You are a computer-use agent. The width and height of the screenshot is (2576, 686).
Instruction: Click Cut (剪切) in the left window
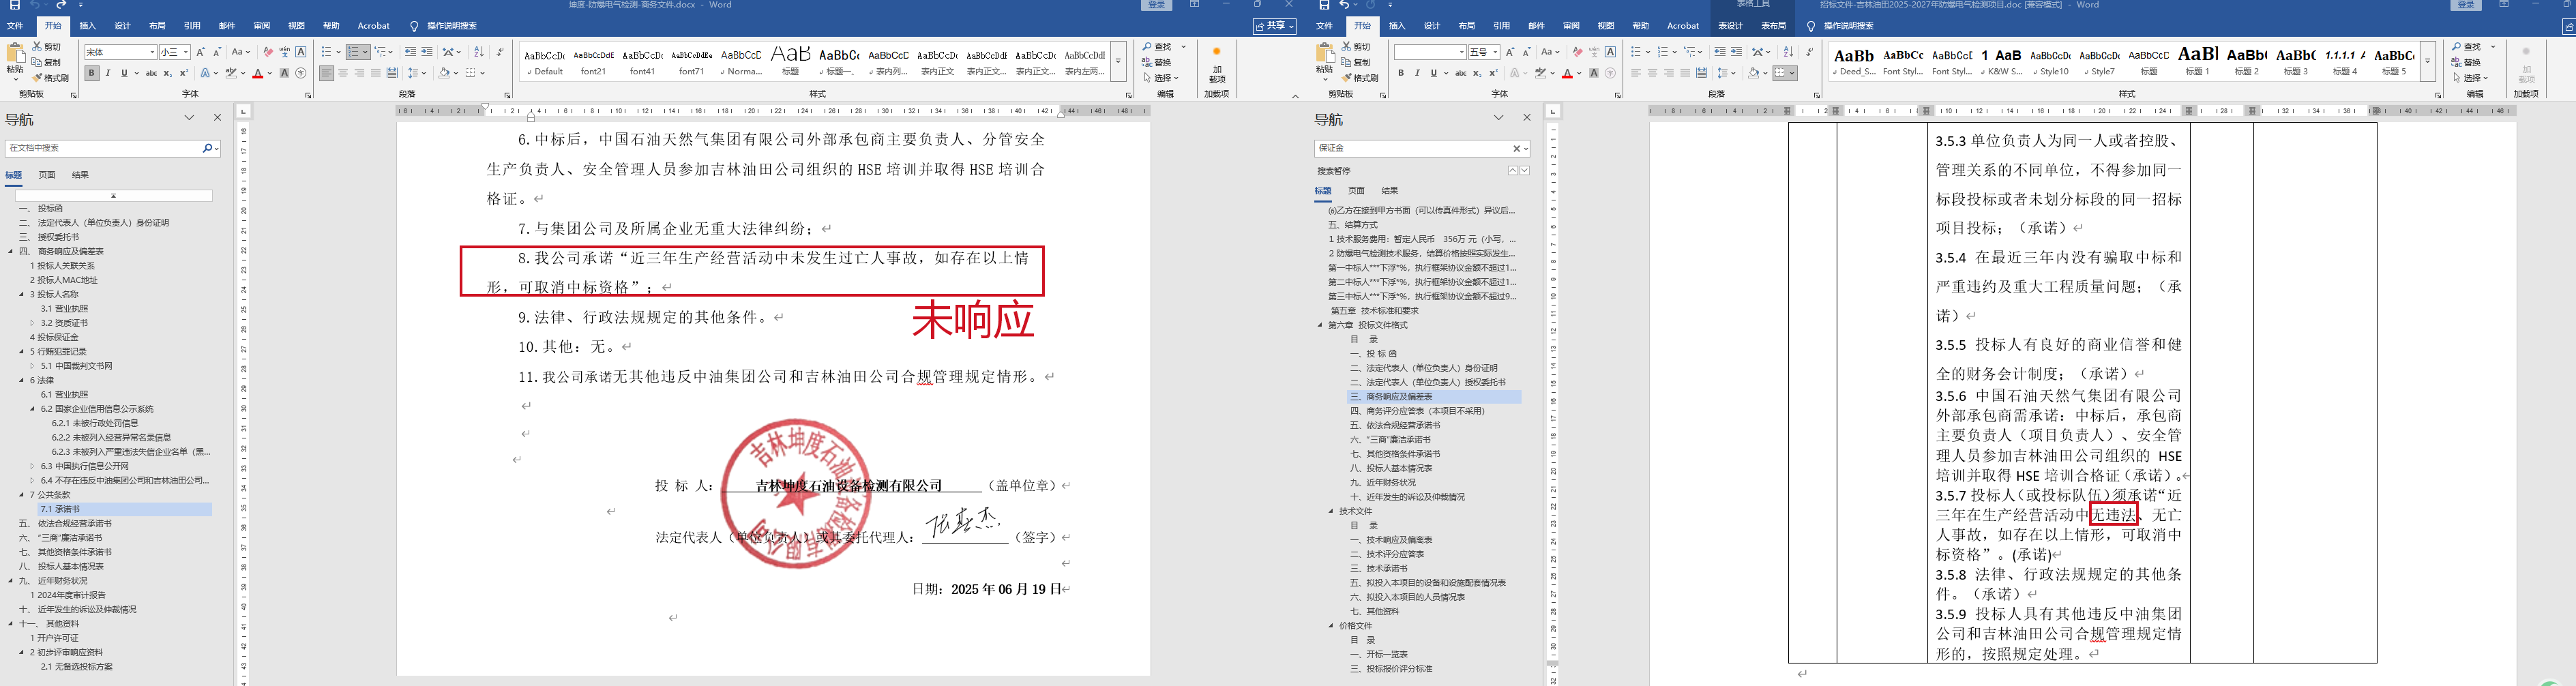click(47, 47)
